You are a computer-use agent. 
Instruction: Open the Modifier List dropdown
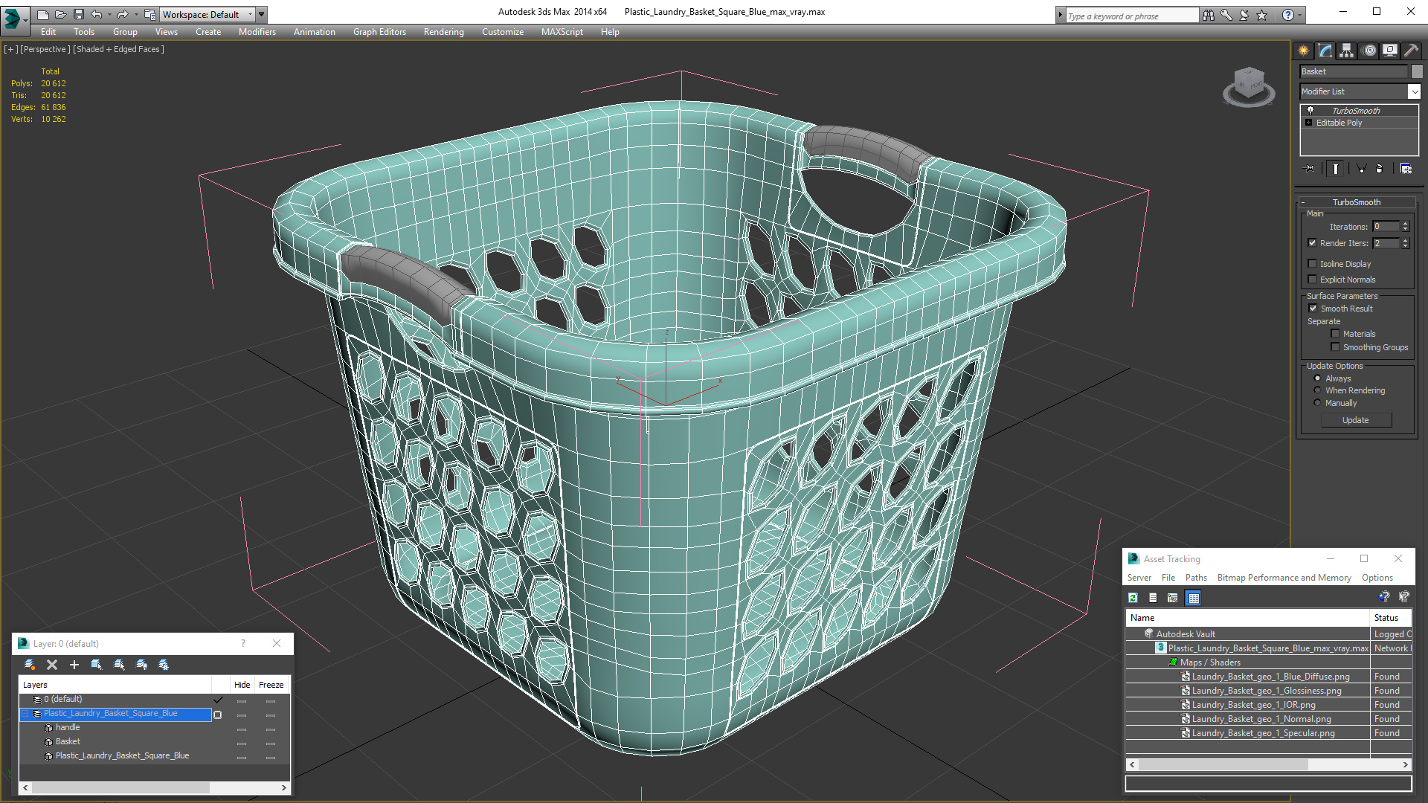(1413, 91)
